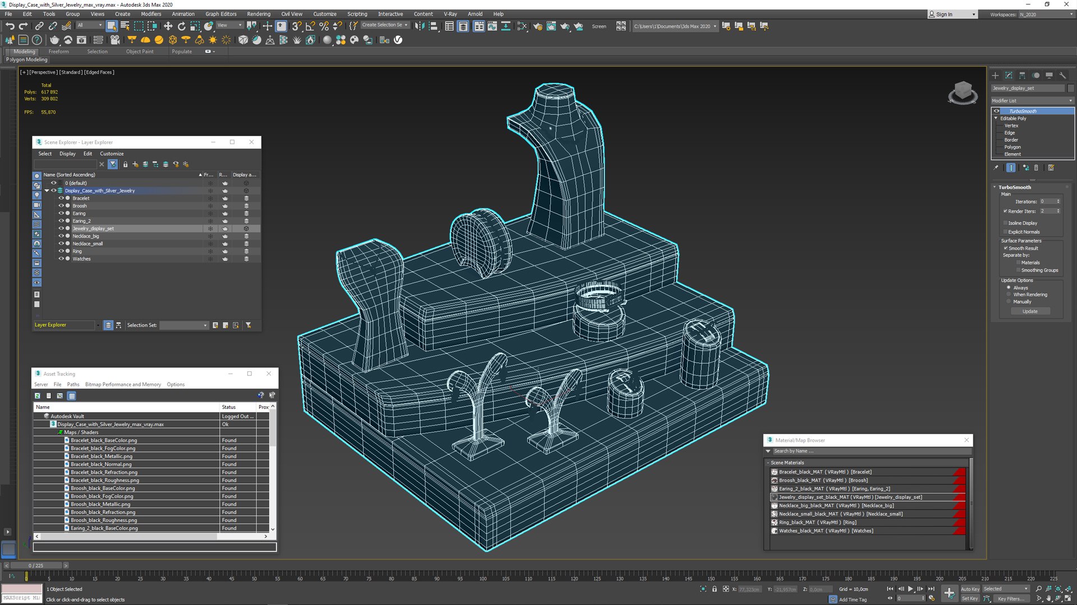This screenshot has height=605, width=1077.
Task: Select the Rotate transform tool
Action: click(181, 26)
